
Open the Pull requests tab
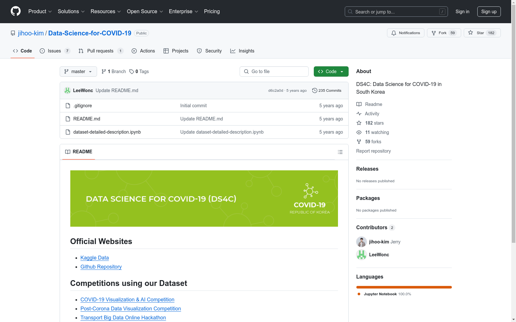pyautogui.click(x=101, y=51)
